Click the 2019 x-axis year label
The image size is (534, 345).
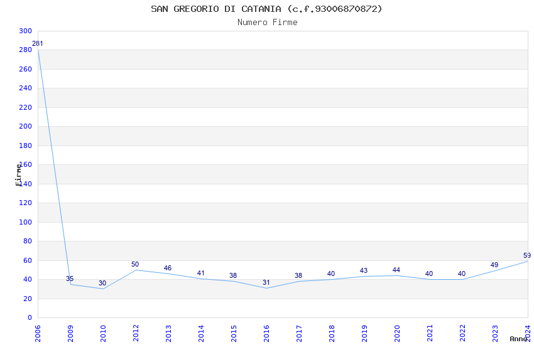tap(365, 334)
